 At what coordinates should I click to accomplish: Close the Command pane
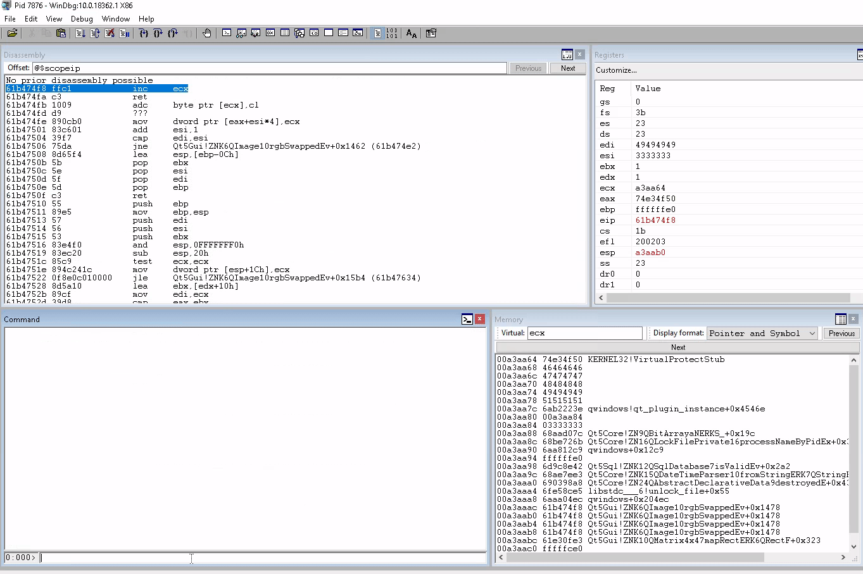tap(479, 319)
